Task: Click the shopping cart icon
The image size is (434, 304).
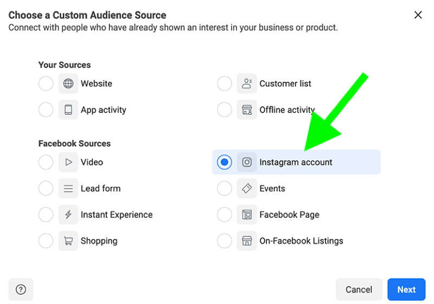Action: [68, 241]
